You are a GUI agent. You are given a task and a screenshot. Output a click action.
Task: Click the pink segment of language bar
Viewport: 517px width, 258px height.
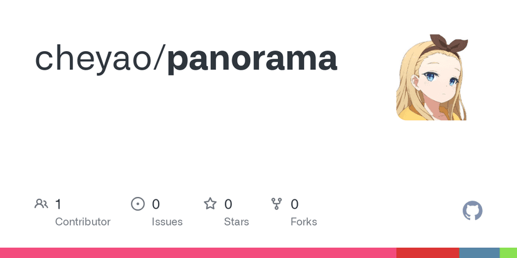coord(198,252)
